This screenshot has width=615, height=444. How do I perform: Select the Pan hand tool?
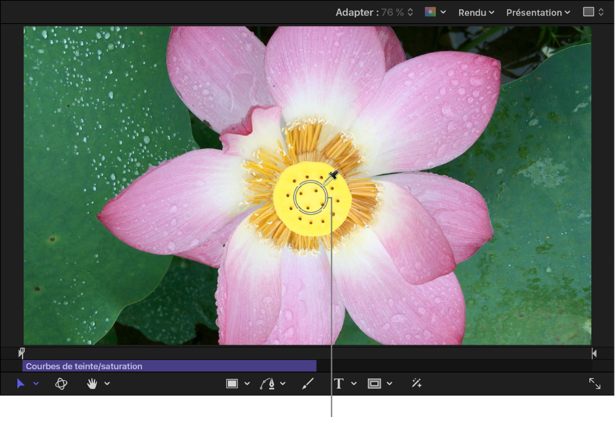(92, 384)
